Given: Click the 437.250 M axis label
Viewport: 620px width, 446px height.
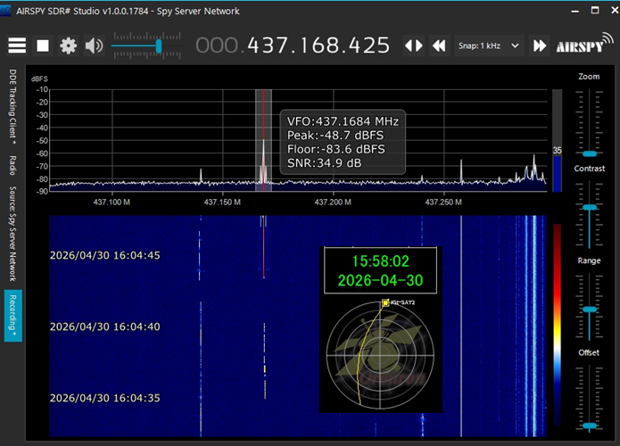Looking at the screenshot, I should coord(443,202).
